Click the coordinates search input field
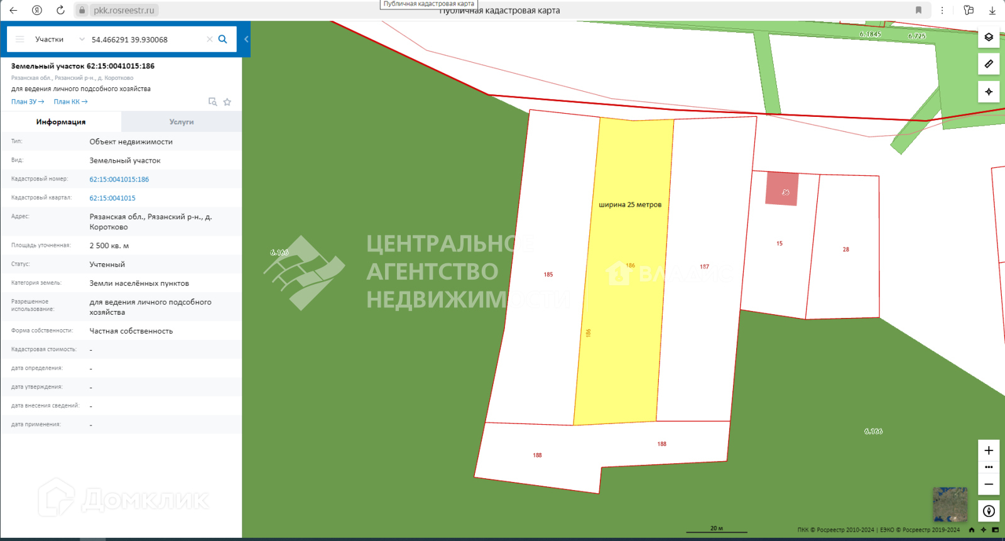The width and height of the screenshot is (1005, 541). (x=146, y=40)
